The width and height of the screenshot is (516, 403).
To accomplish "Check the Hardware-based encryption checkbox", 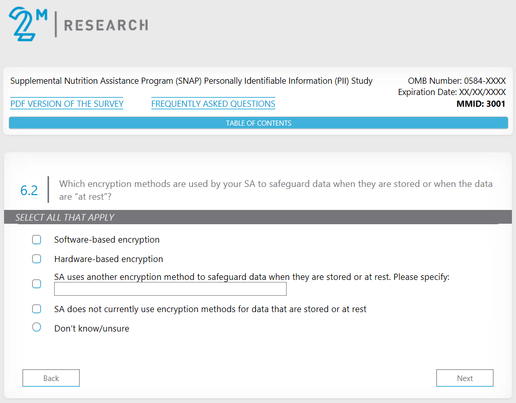I will (36, 259).
